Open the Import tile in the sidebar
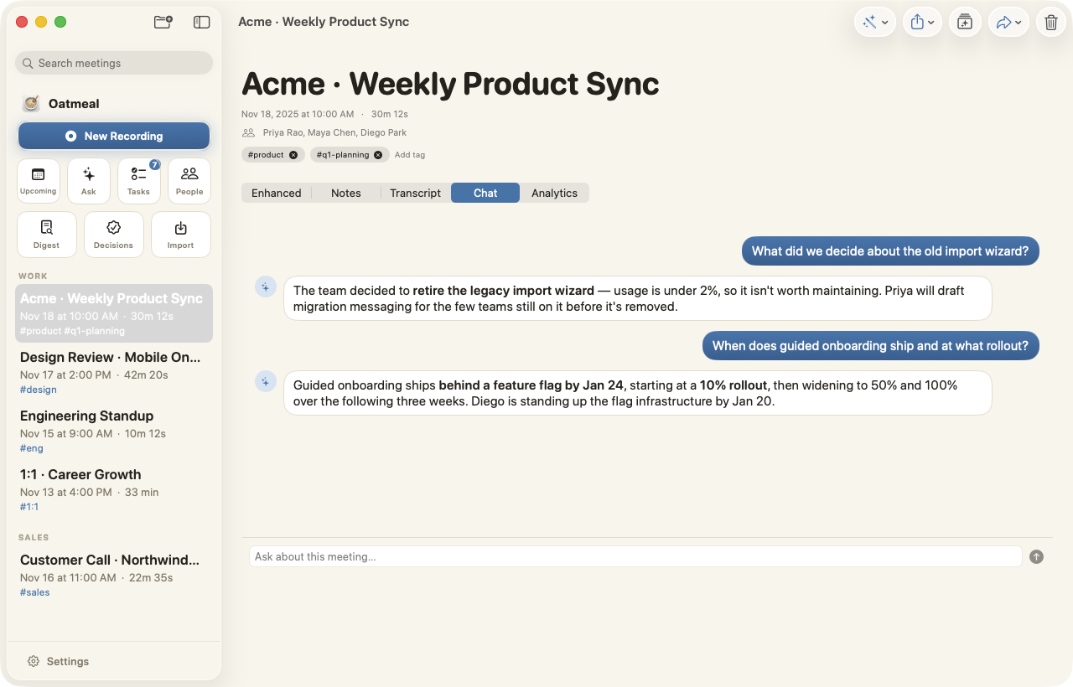 click(181, 235)
